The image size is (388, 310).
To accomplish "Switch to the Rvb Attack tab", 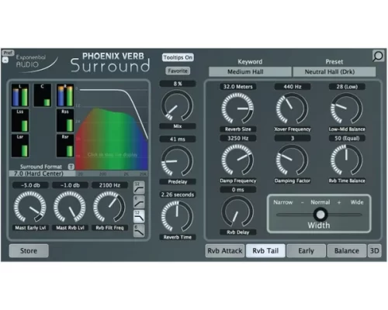I will [x=225, y=250].
